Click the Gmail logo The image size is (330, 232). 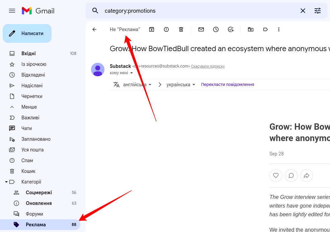38,11
